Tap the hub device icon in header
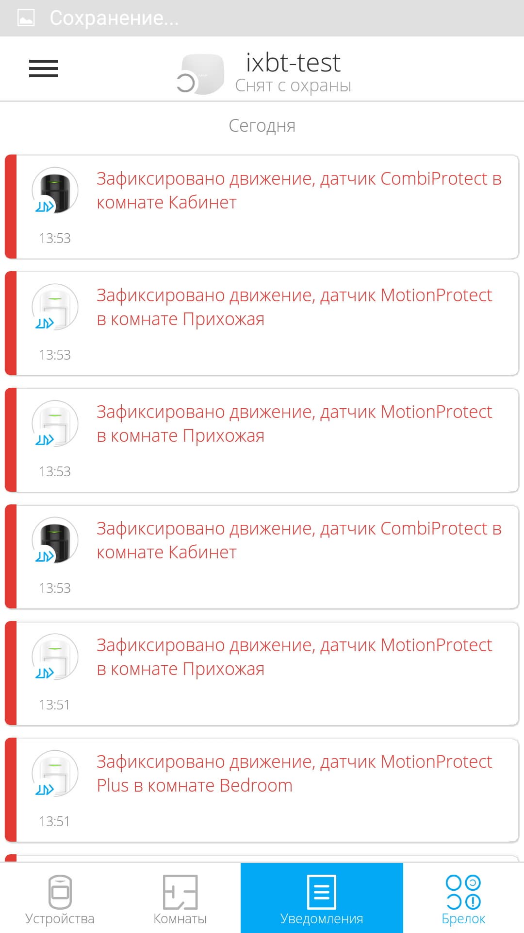Screen dimensions: 524x933 (201, 74)
